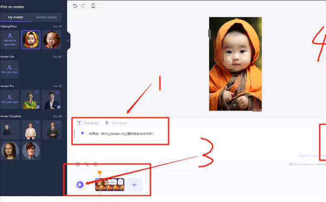Click See All next to TalkingPhoto
Image resolution: width=326 pixels, height=202 pixels.
57,26
